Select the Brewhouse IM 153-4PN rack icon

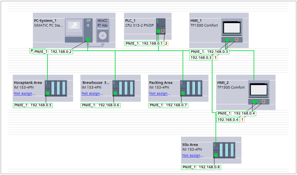[123, 88]
